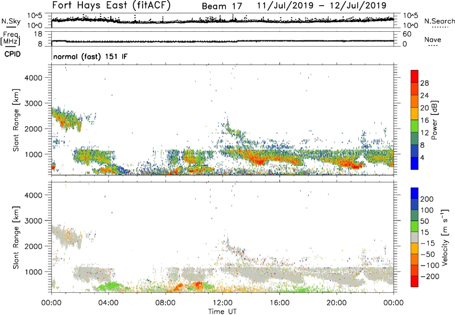
Task: Click the orange-red velocity patch near 10:20 UT
Action: click(198, 284)
